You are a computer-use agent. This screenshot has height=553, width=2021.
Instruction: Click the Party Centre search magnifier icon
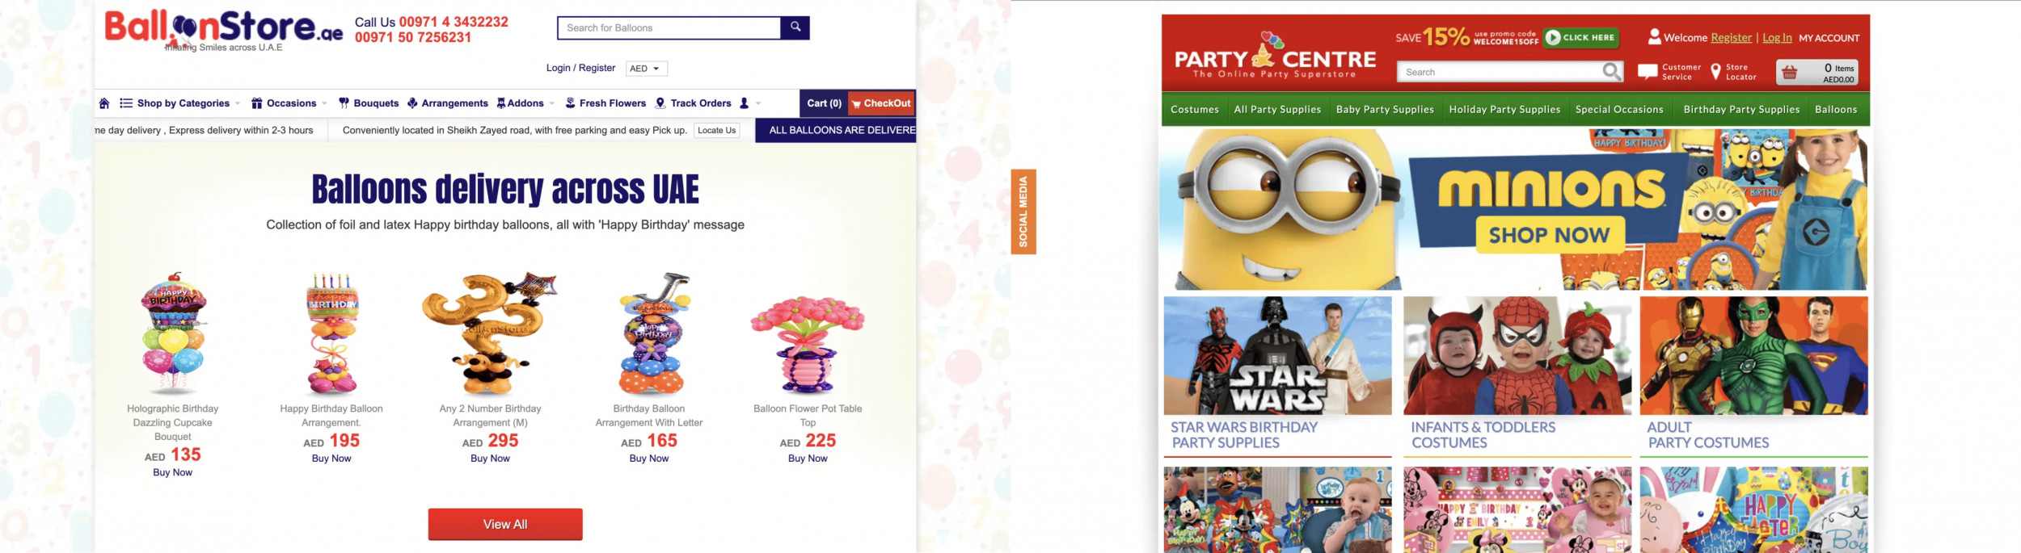point(1611,72)
